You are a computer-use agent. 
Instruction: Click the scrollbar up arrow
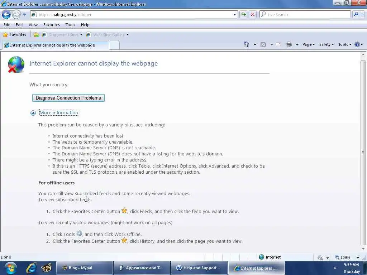[363, 54]
